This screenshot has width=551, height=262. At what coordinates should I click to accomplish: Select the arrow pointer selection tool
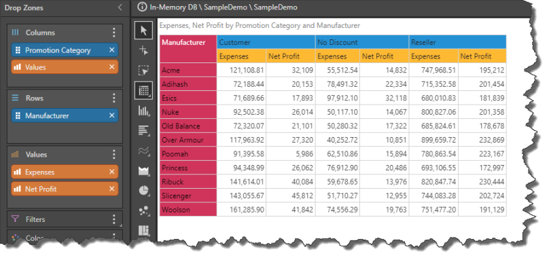click(x=143, y=30)
